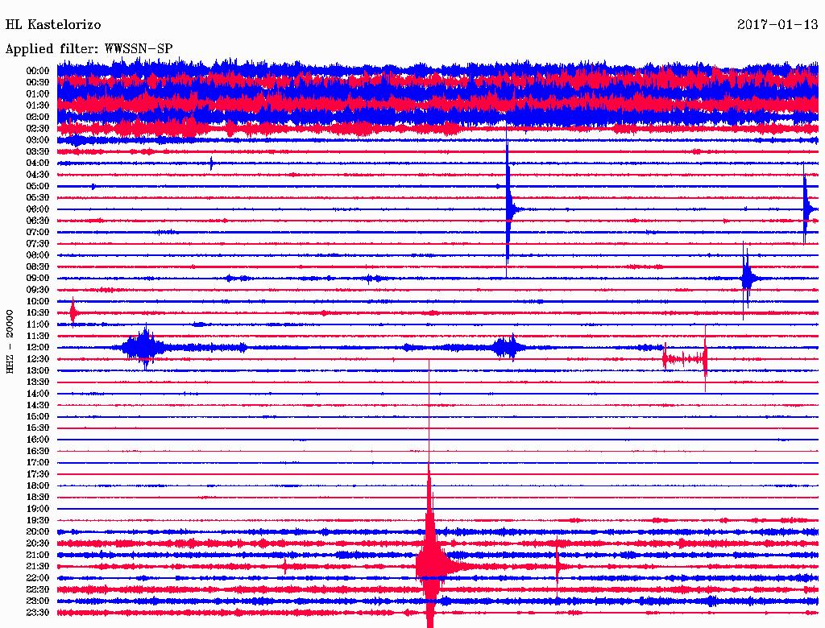
Task: Click the '05:00' time label
Action: tap(38, 186)
